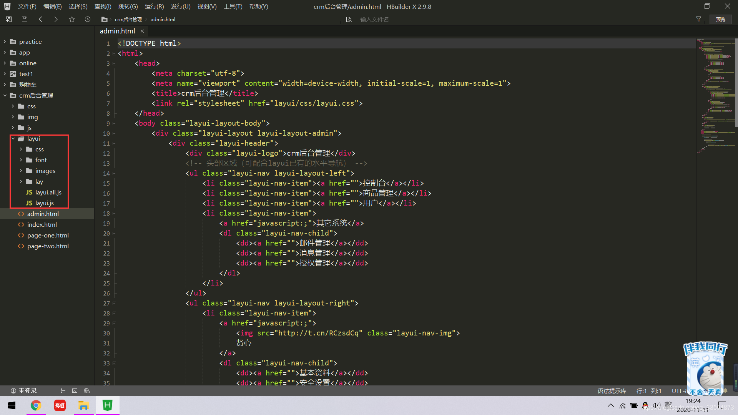The image size is (738, 415).
Task: Collapse the layui folder
Action: pos(13,139)
